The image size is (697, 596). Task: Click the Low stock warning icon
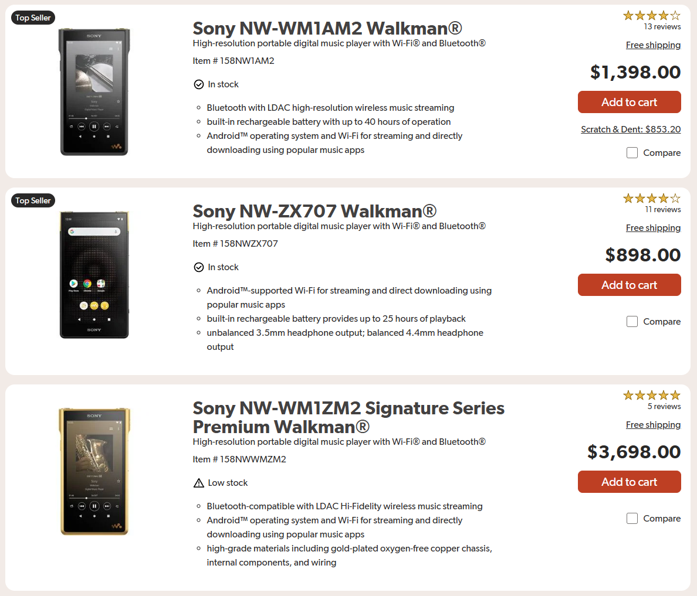tap(199, 483)
